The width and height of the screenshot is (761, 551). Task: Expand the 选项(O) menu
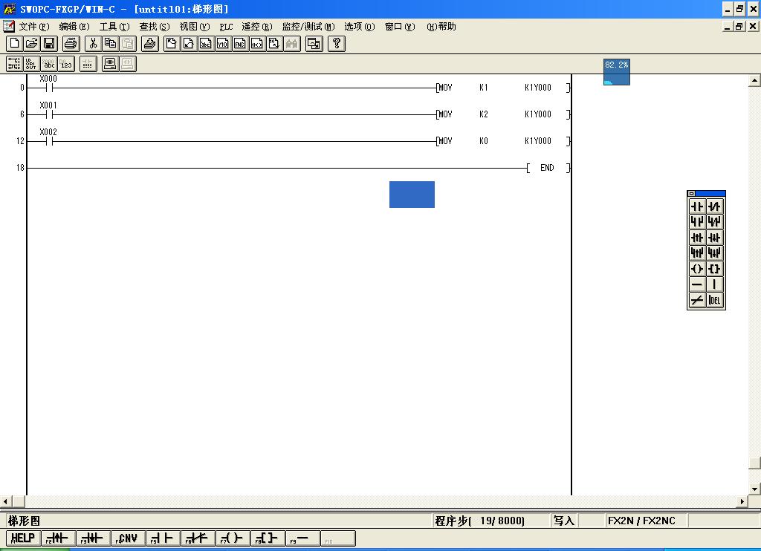pos(359,27)
